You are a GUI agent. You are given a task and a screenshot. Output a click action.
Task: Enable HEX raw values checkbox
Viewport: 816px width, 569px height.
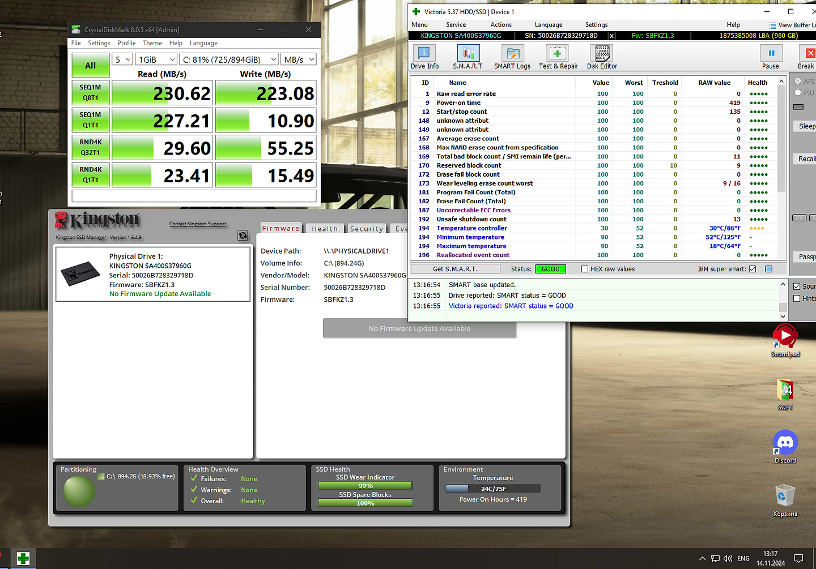click(x=585, y=269)
